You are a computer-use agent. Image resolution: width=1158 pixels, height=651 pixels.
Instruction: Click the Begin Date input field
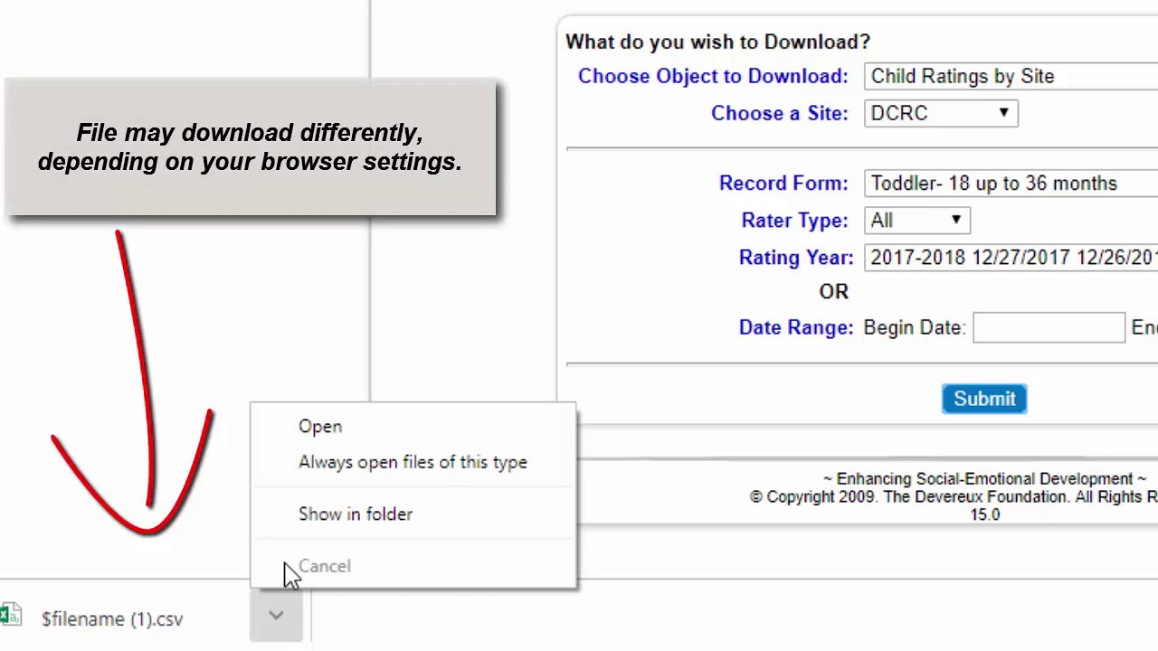pyautogui.click(x=1049, y=327)
